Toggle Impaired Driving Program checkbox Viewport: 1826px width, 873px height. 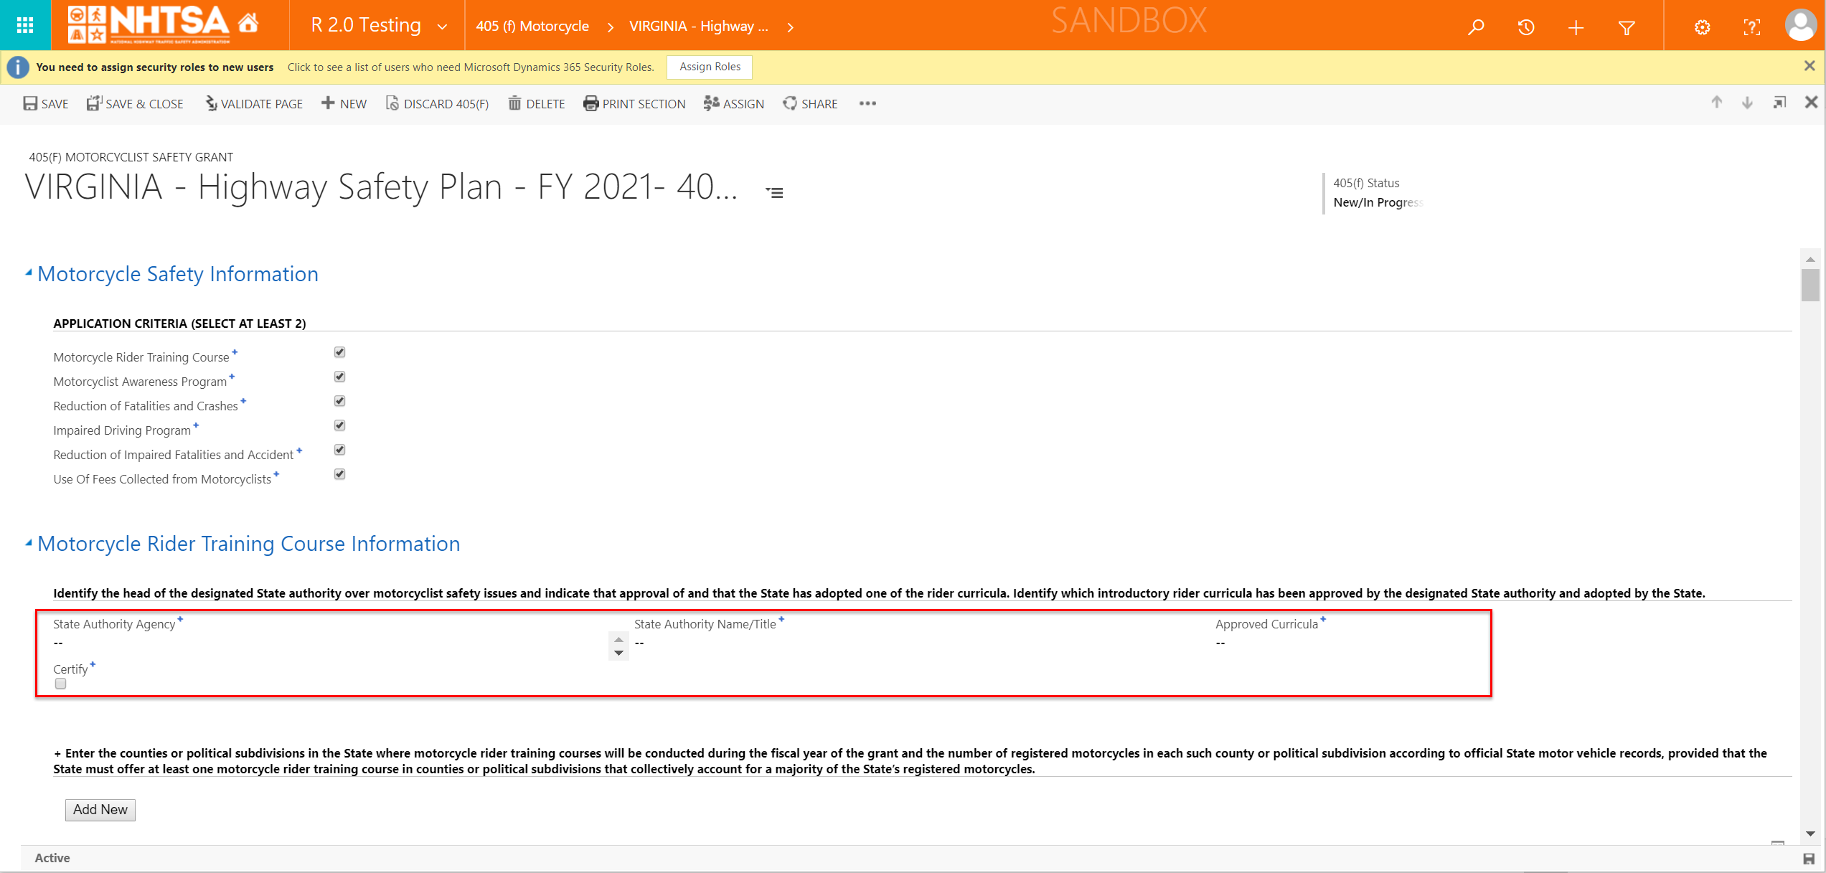point(339,425)
